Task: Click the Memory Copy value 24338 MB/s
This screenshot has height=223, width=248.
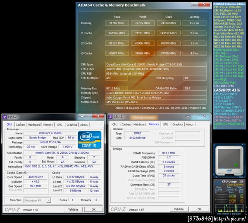Action: [169, 23]
